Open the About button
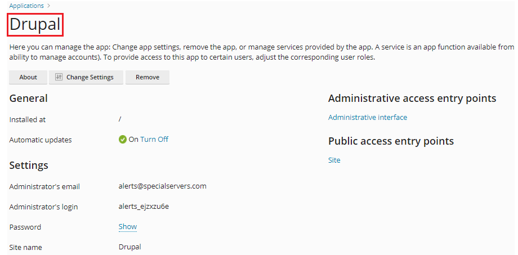518x255 pixels. [x=28, y=77]
